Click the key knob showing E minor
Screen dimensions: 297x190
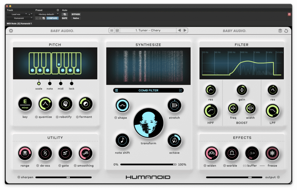[25, 104]
